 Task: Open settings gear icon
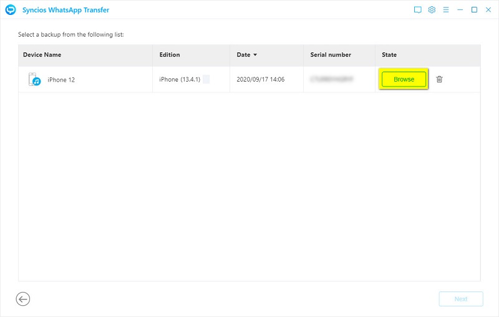432,10
